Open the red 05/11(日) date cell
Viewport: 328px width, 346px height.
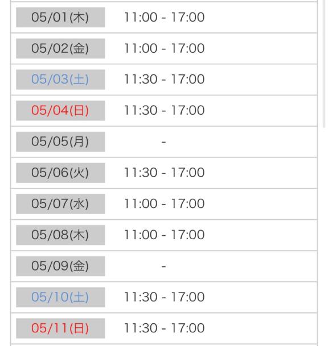(x=60, y=328)
